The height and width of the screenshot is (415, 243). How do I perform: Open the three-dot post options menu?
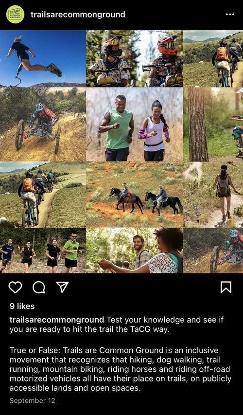[x=230, y=14]
